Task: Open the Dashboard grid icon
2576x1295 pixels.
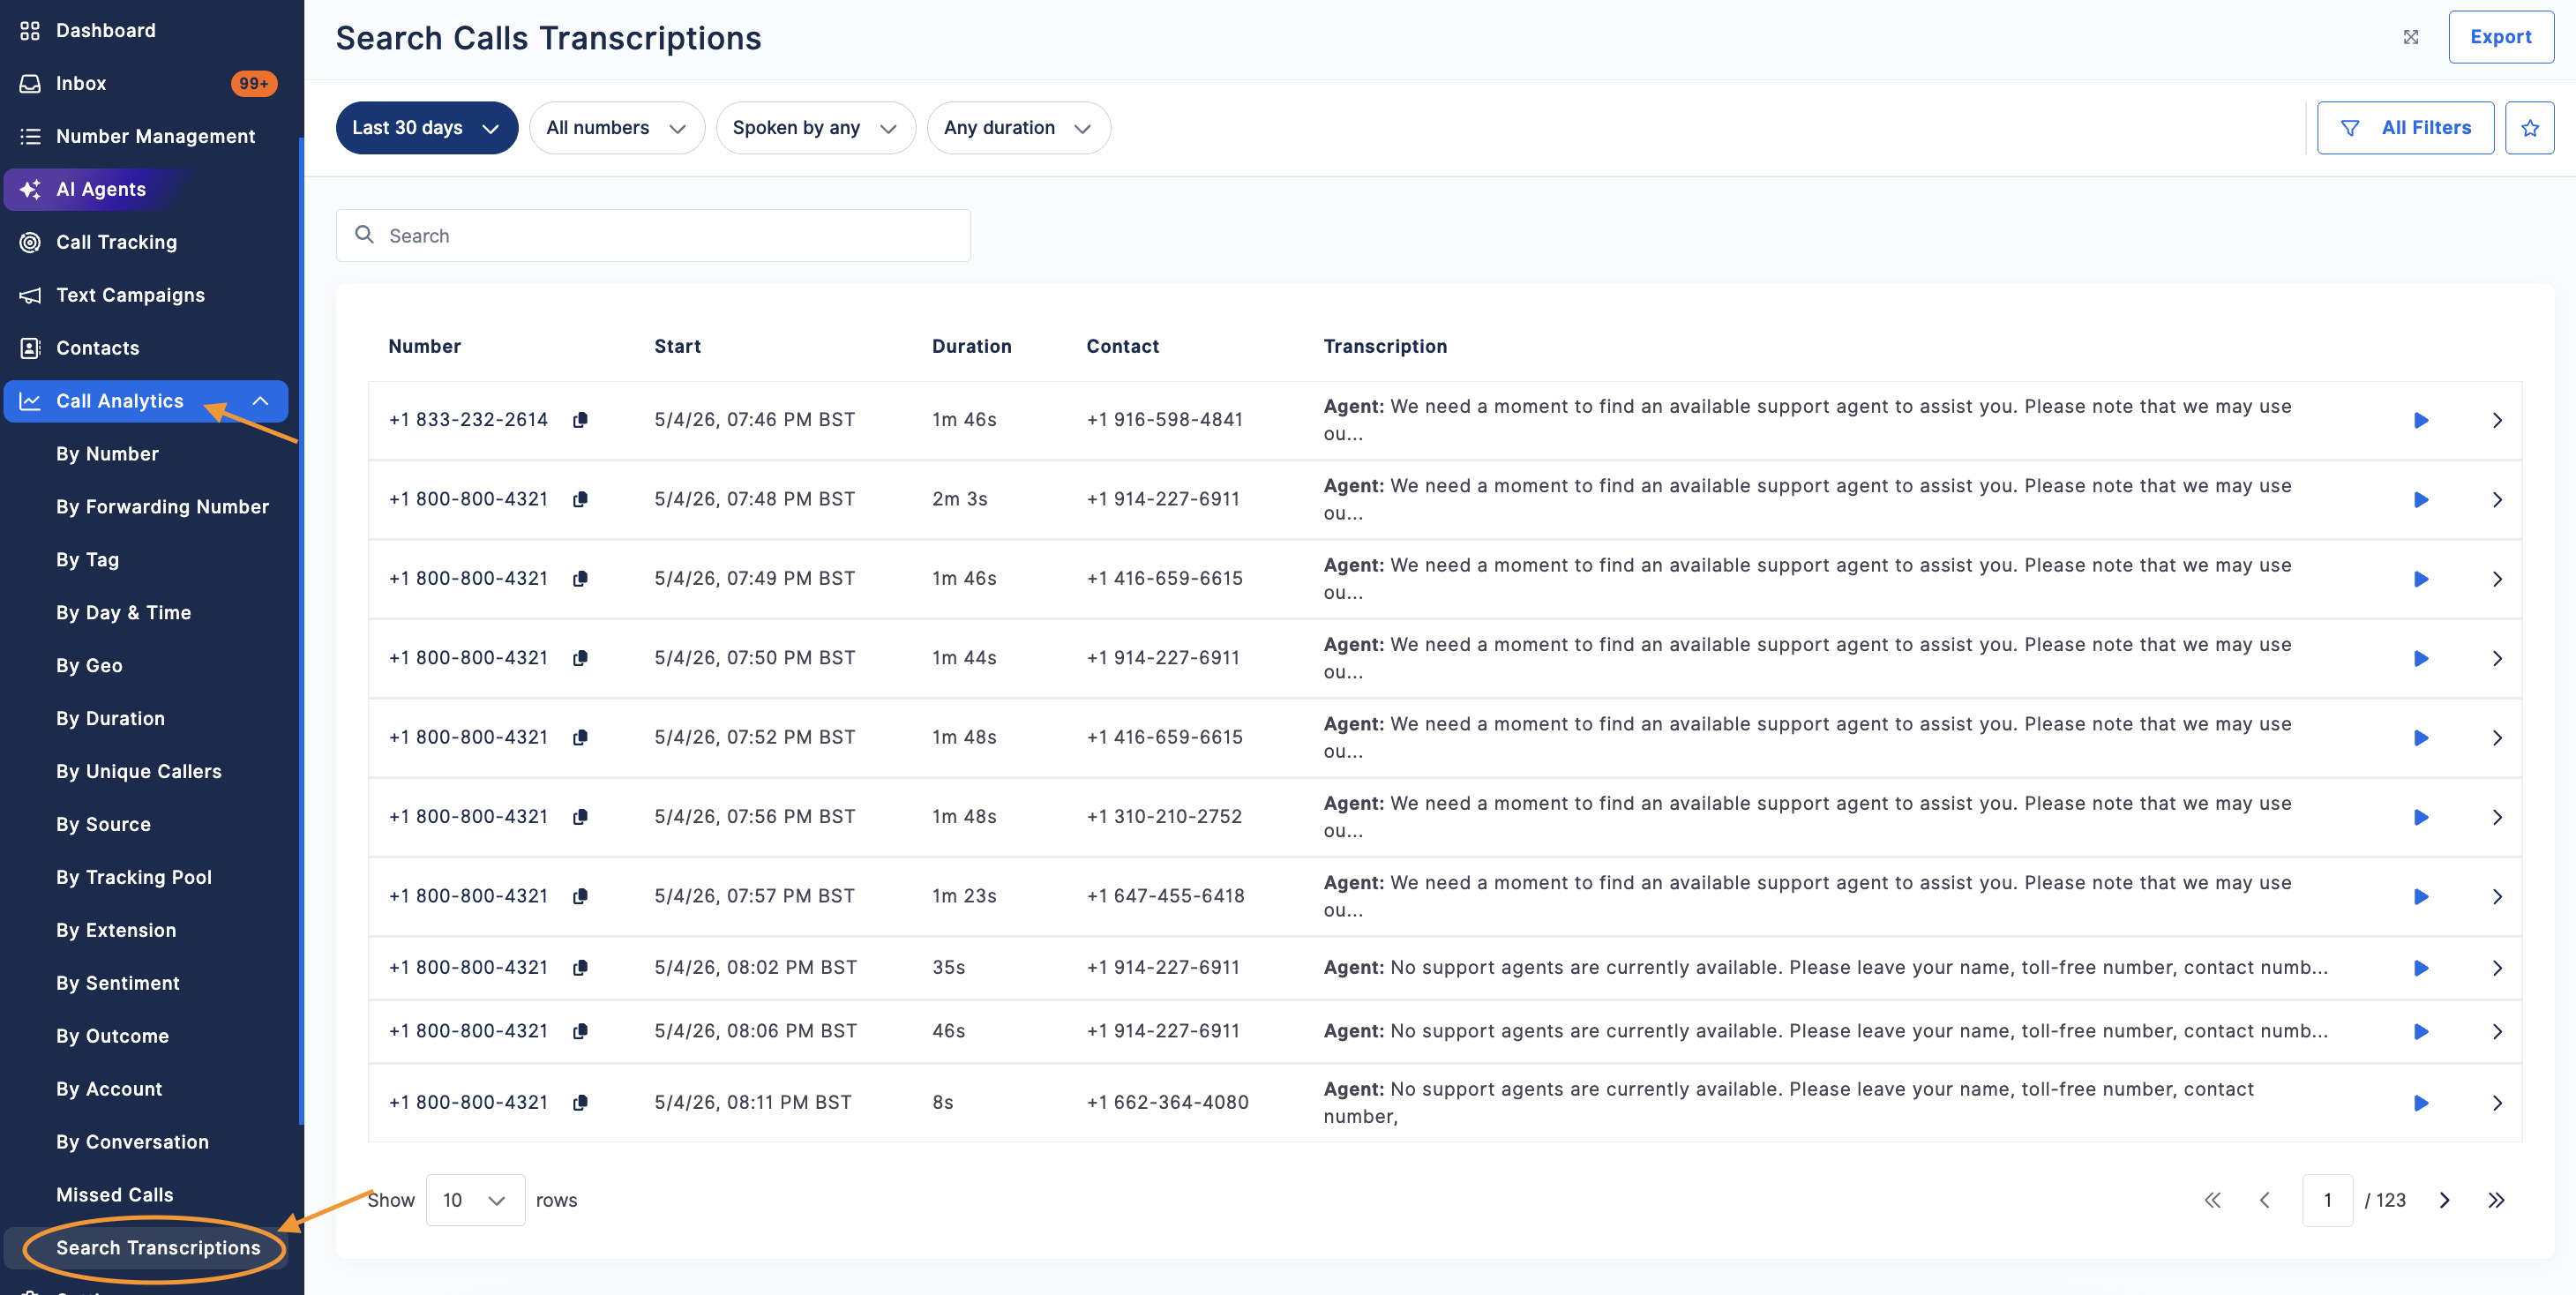Action: pyautogui.click(x=30, y=30)
